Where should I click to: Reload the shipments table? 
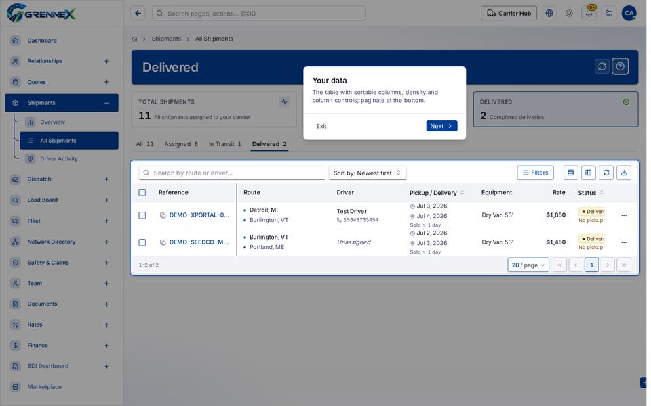coord(606,173)
